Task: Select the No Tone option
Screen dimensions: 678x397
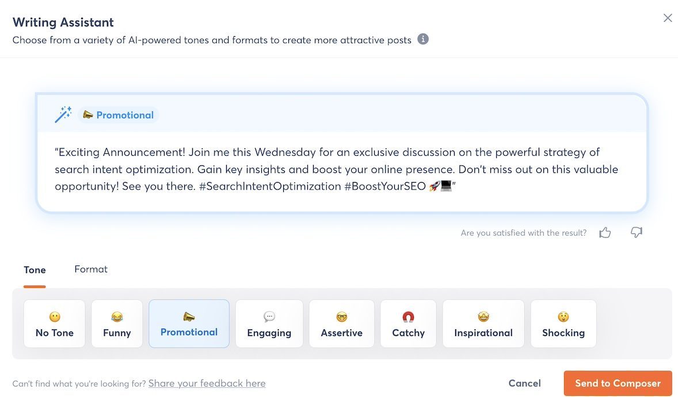Action: 55,324
